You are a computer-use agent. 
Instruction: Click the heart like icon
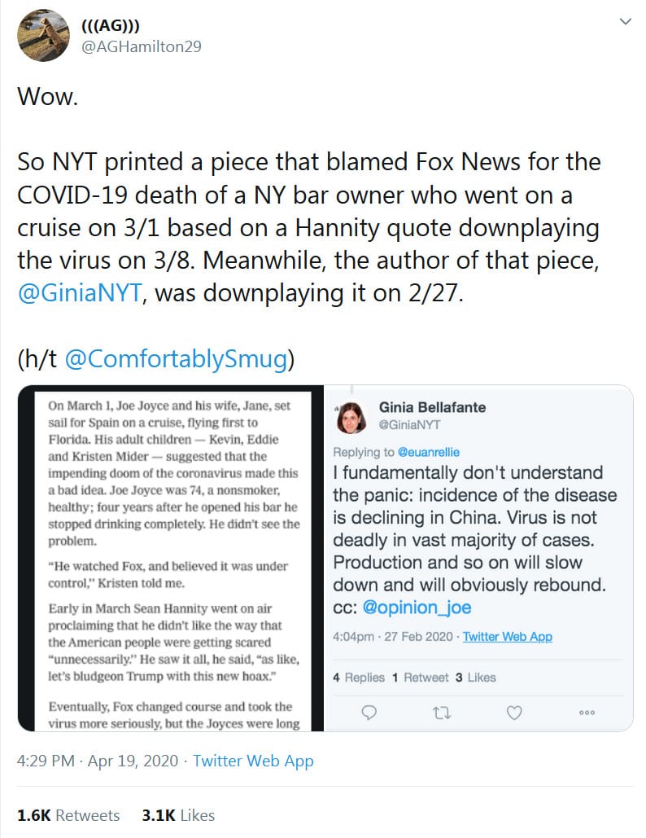(x=514, y=713)
